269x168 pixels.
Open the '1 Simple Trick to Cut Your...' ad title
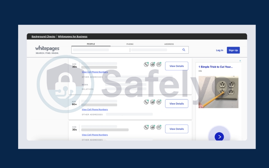[216, 67]
